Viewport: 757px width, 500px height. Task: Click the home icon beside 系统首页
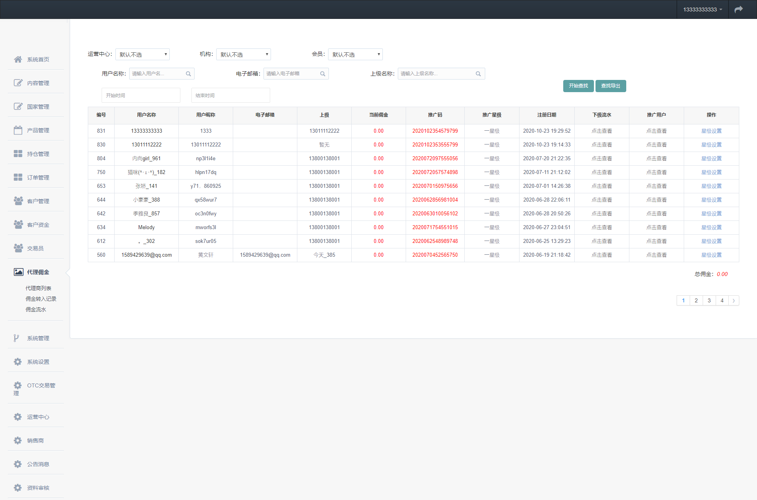tap(18, 59)
